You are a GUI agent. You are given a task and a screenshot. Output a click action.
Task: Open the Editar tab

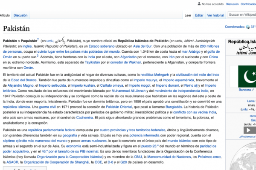(199, 15)
